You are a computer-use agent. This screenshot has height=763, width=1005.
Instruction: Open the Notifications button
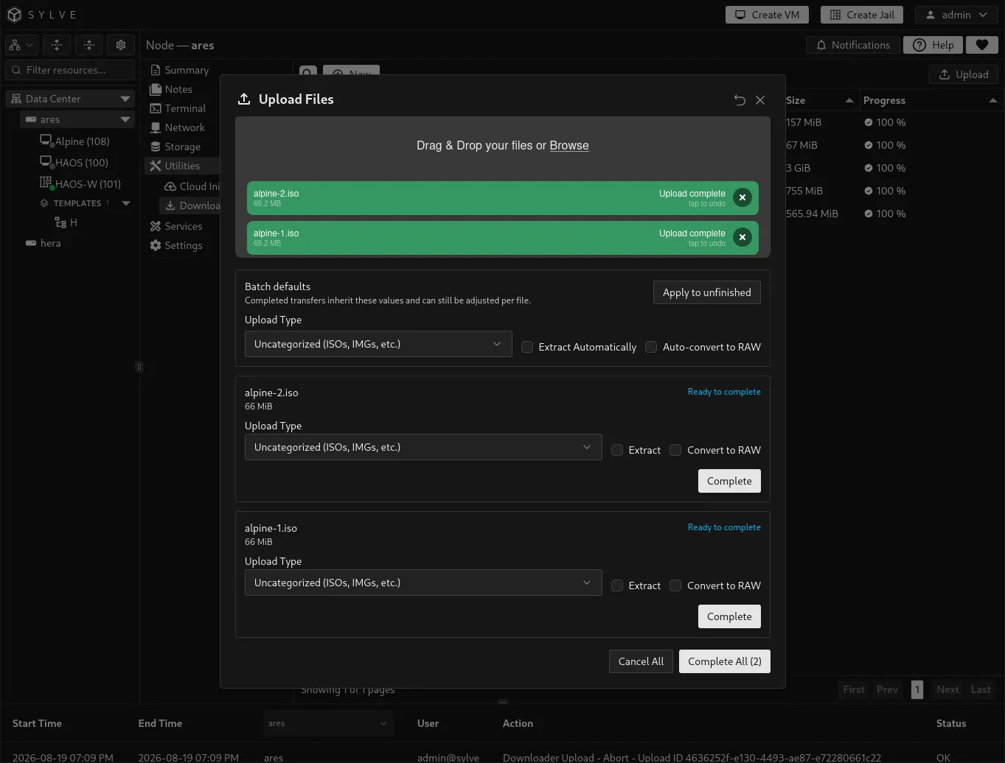coord(853,45)
